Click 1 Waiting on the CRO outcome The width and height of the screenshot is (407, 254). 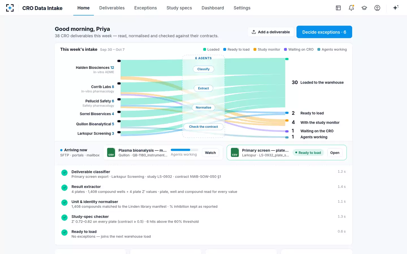point(313,131)
